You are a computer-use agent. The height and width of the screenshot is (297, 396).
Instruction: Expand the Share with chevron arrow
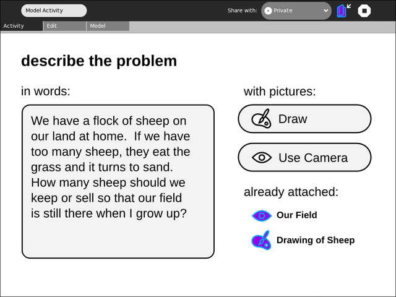[x=326, y=11]
